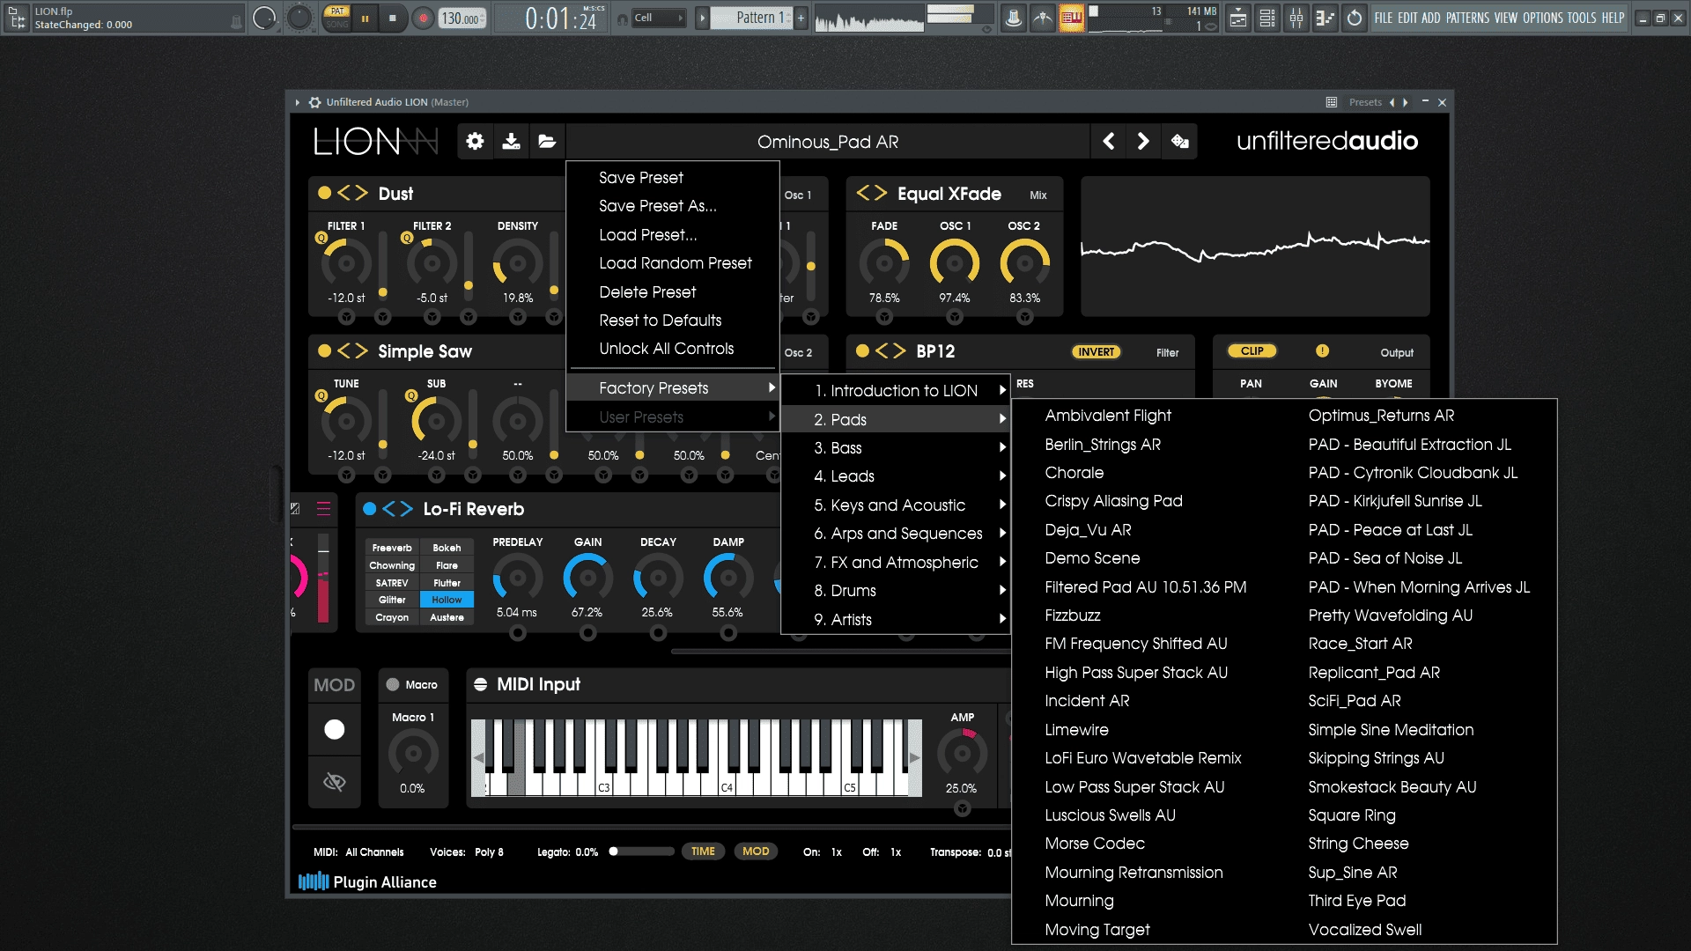Screen dimensions: 1691x951
Task: Click the Equal XFade type arrows
Action: [872, 193]
